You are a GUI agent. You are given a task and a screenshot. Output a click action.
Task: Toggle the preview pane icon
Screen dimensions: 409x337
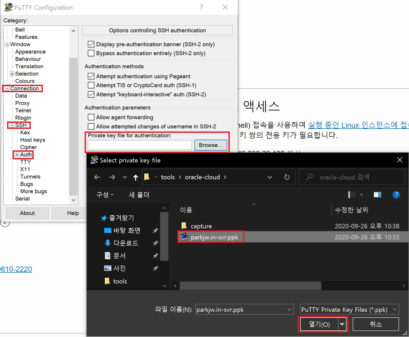pos(377,195)
